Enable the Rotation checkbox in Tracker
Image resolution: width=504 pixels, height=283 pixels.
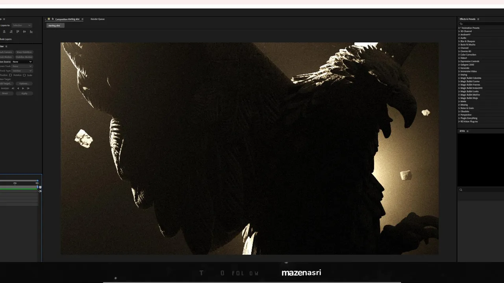pos(11,75)
